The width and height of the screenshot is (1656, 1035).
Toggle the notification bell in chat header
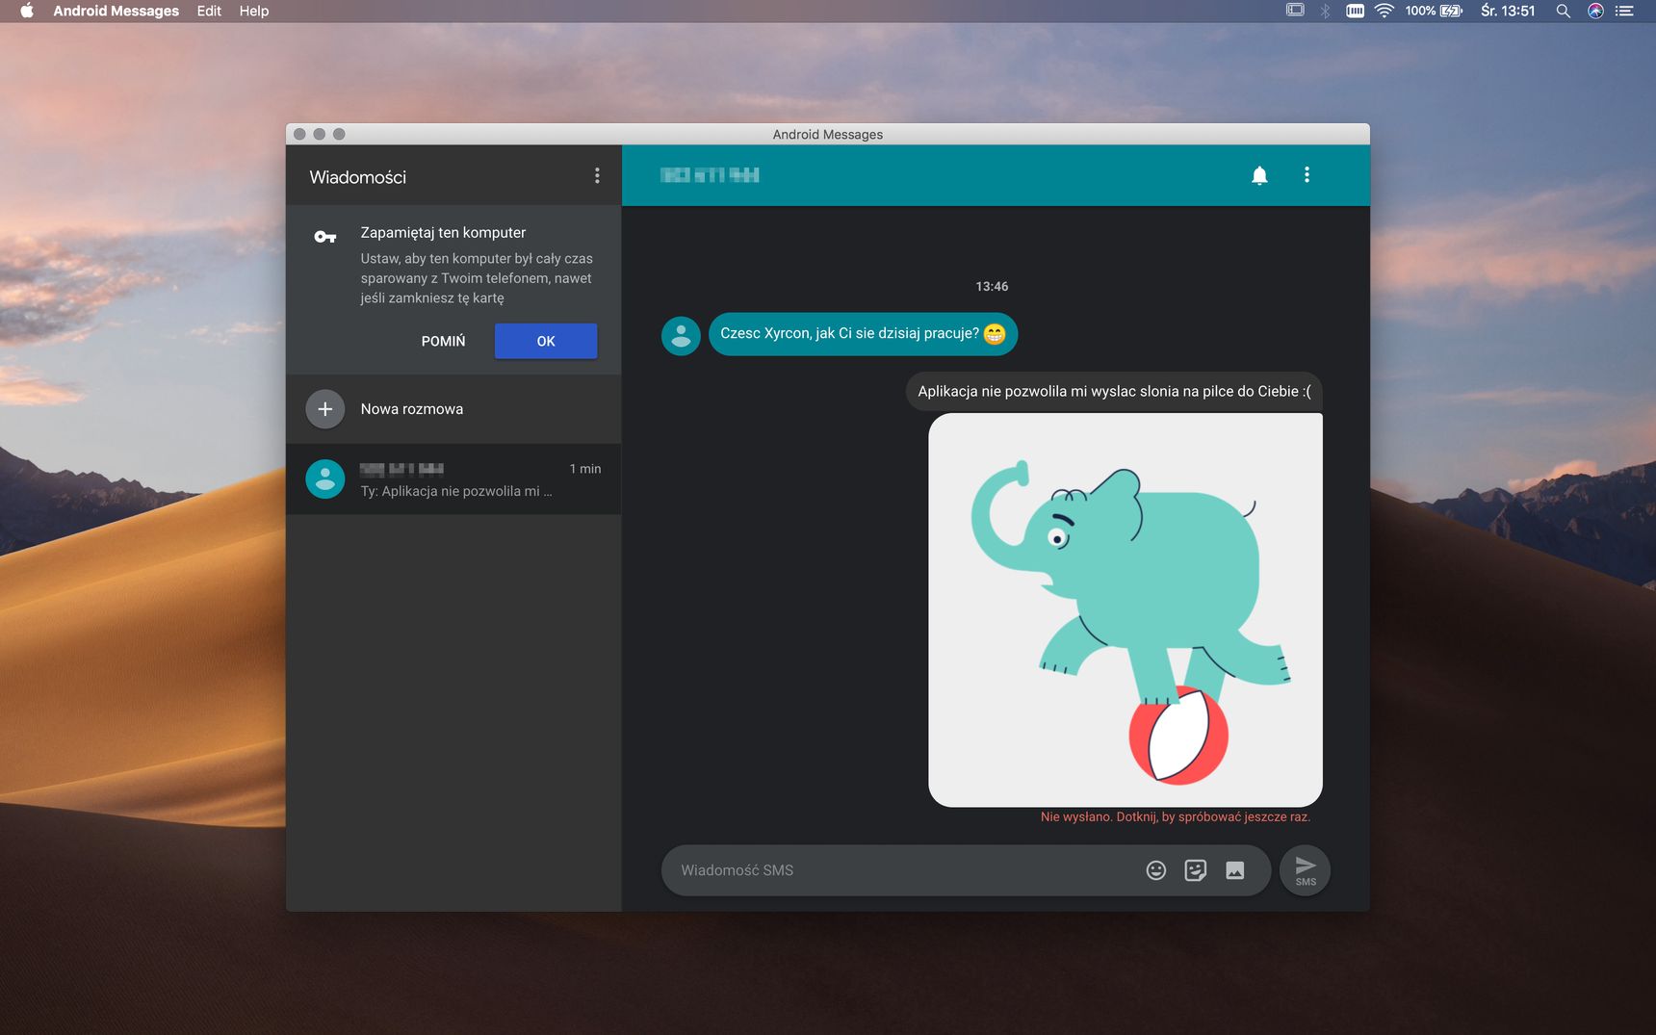pyautogui.click(x=1259, y=175)
